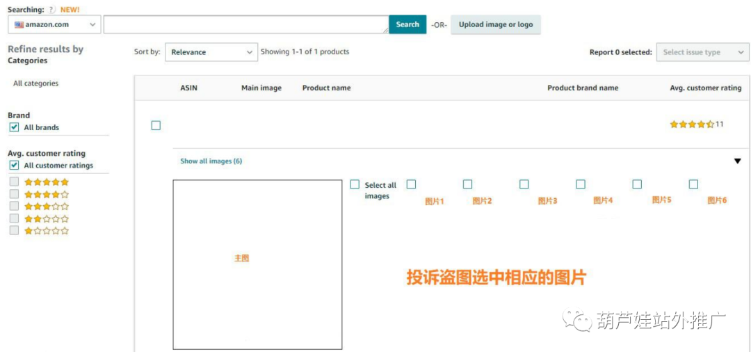
Task: Collapse the product row with the black triangle
Action: (x=738, y=161)
